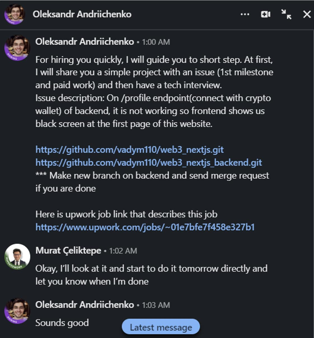Click the 1:02 AM timestamp
This screenshot has width=314, height=338.
click(x=123, y=251)
